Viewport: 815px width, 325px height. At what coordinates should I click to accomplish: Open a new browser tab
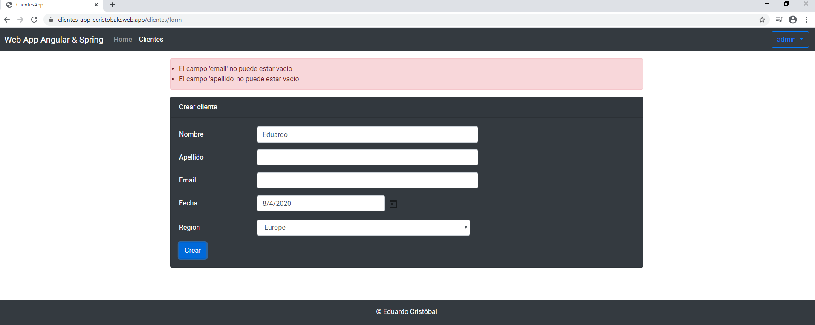[x=113, y=5]
